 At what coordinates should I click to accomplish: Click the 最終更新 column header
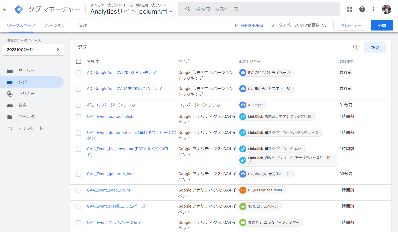click(347, 61)
